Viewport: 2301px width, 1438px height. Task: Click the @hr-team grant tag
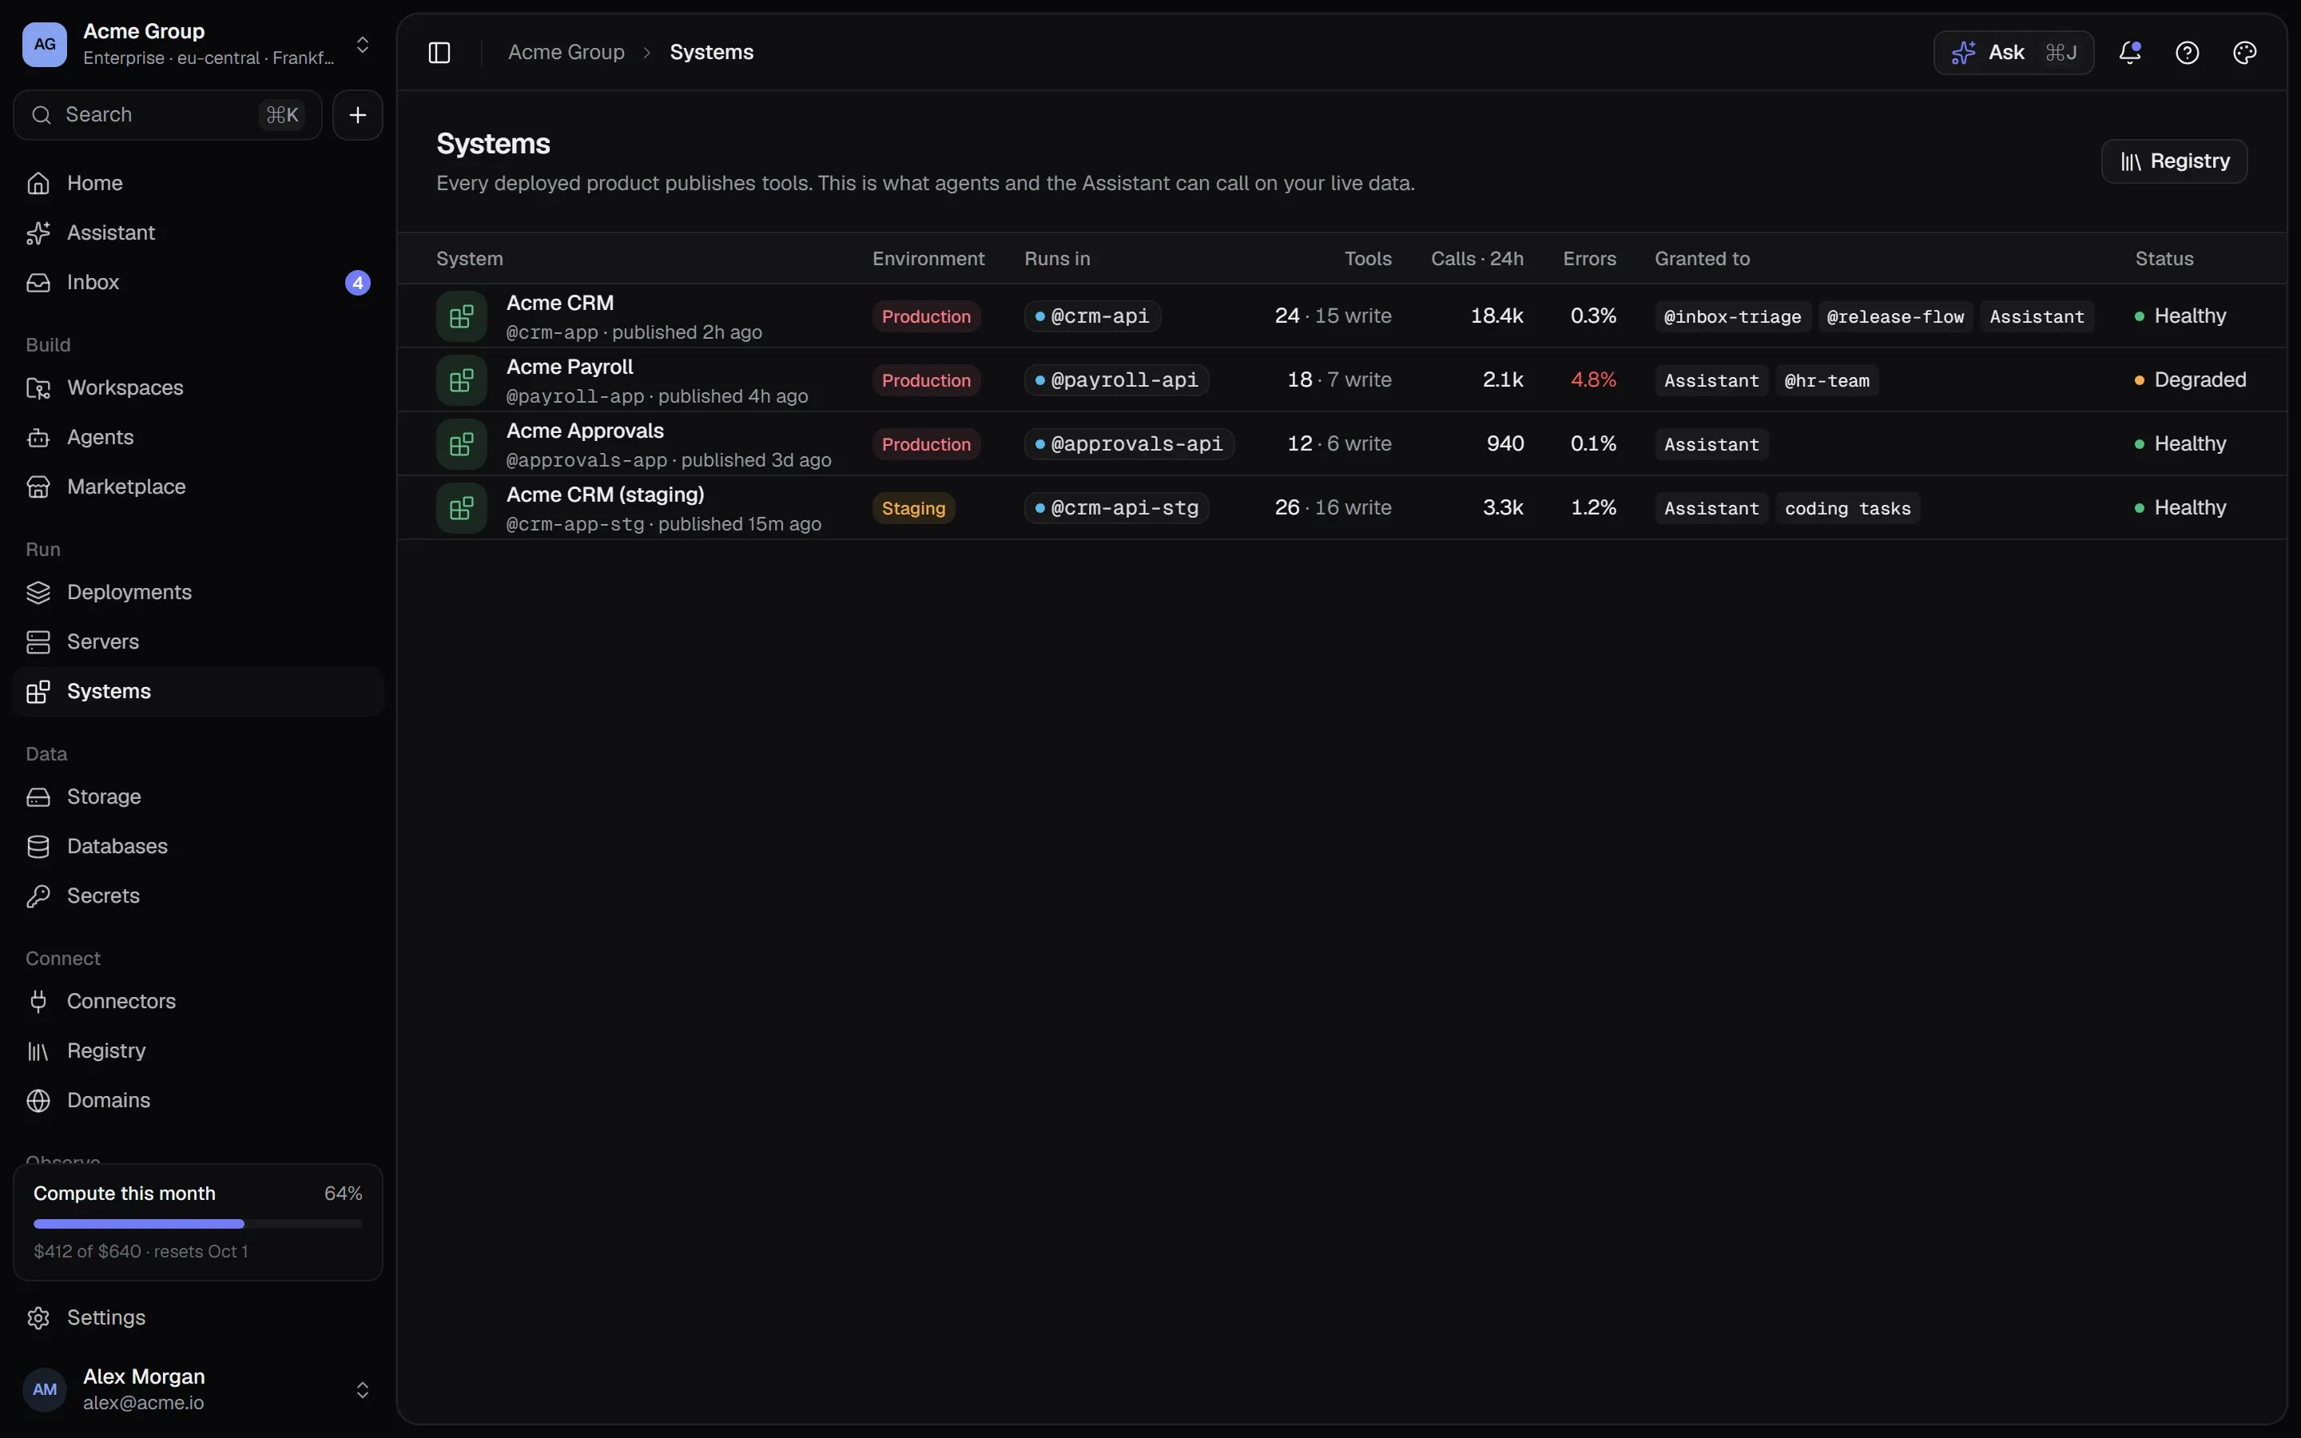1826,380
